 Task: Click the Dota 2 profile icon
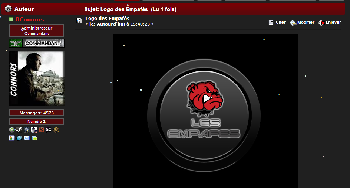coord(42,130)
